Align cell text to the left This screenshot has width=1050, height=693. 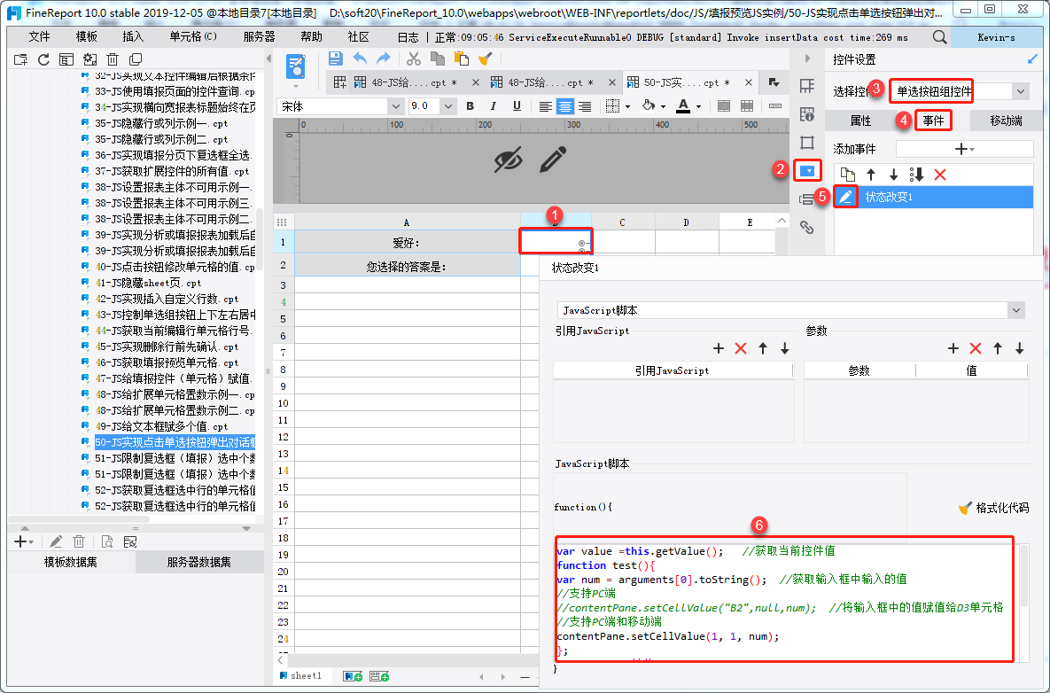[x=546, y=106]
